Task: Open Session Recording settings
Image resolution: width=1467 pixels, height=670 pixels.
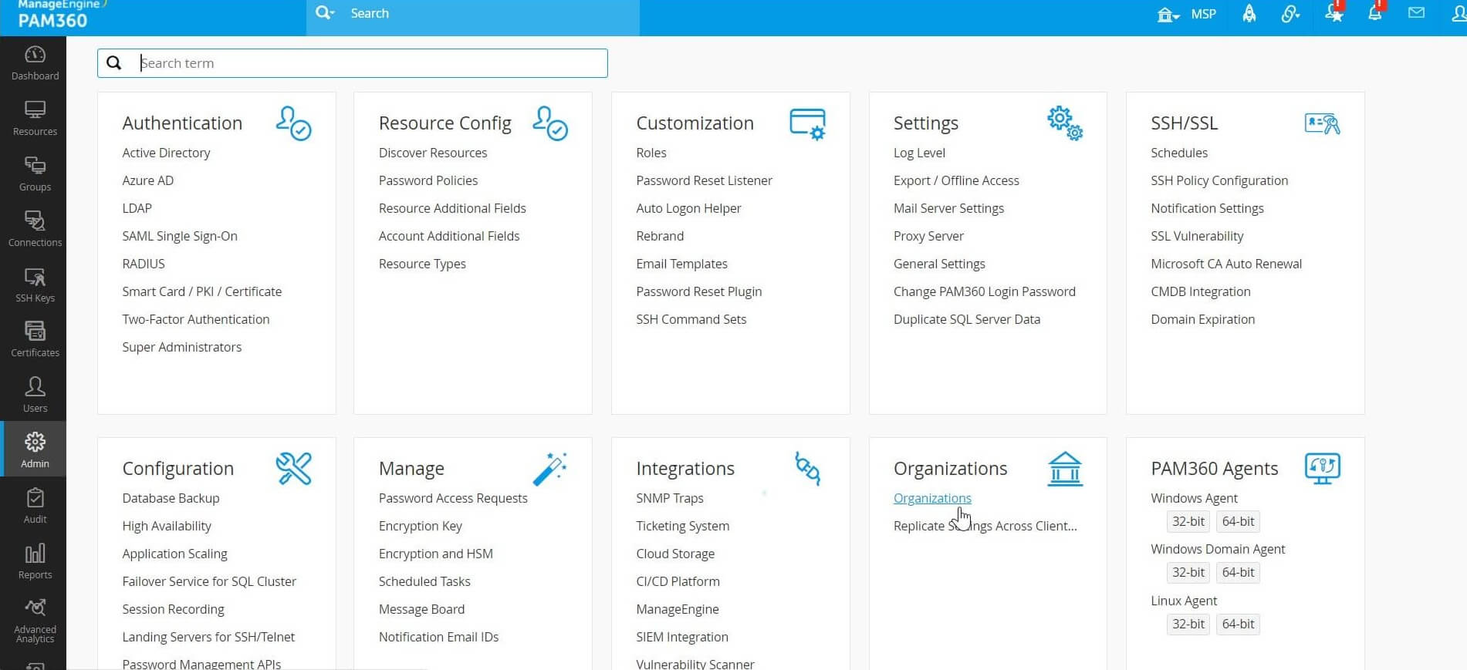Action: 173,609
